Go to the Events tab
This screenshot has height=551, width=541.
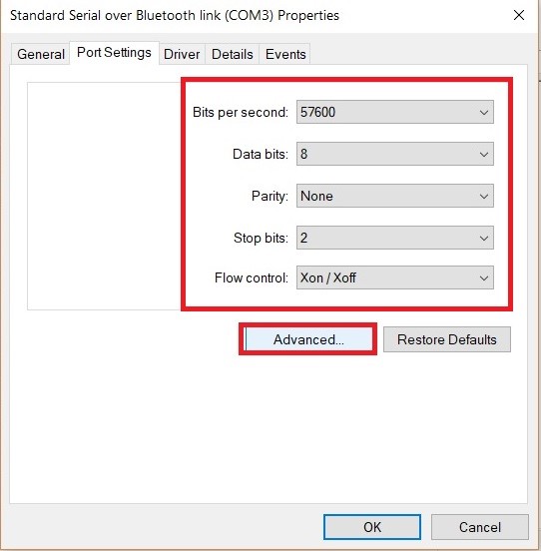[285, 54]
